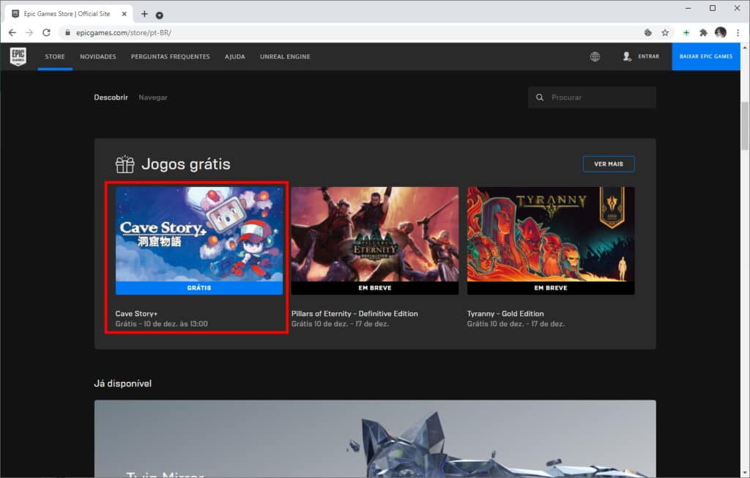The width and height of the screenshot is (750, 478).
Task: Click 'Grátis - 10 de dez. às 13:00' text
Action: click(162, 324)
